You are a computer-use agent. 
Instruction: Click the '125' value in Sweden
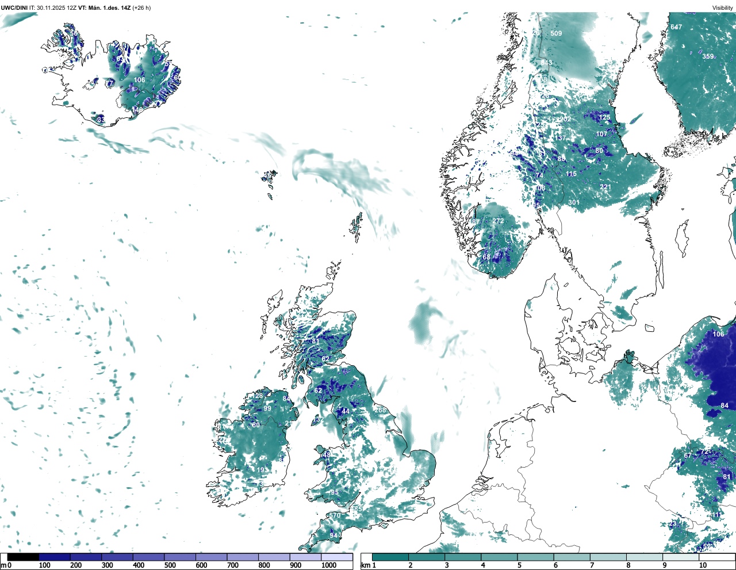604,117
